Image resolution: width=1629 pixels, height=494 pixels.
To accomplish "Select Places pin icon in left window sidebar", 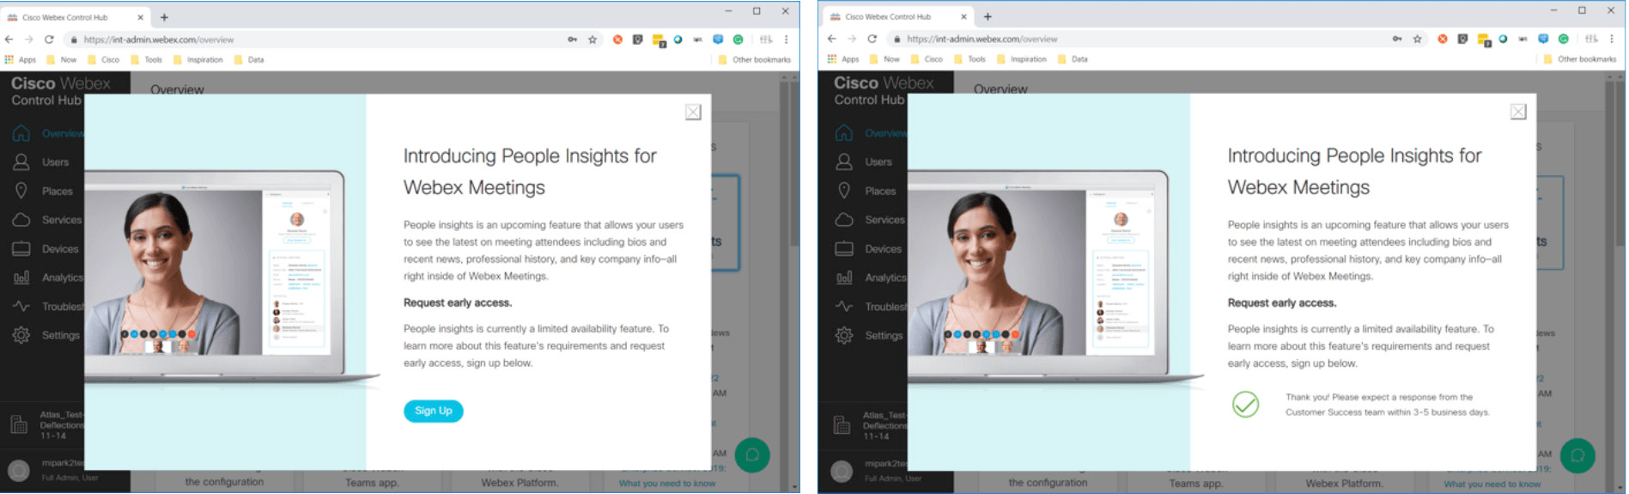I will (x=21, y=191).
